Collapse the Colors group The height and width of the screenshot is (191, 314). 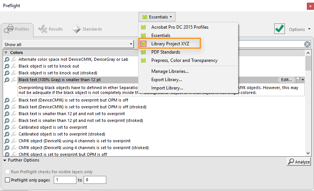pos(6,52)
